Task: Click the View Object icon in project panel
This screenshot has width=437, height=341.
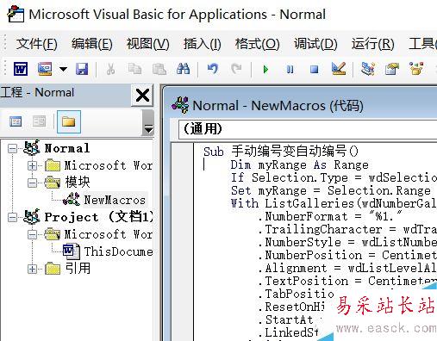Action: click(x=39, y=121)
